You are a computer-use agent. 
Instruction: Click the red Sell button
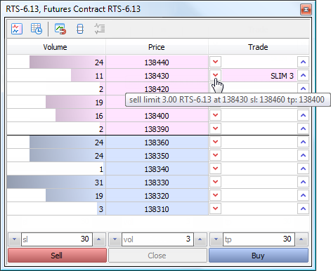point(57,256)
